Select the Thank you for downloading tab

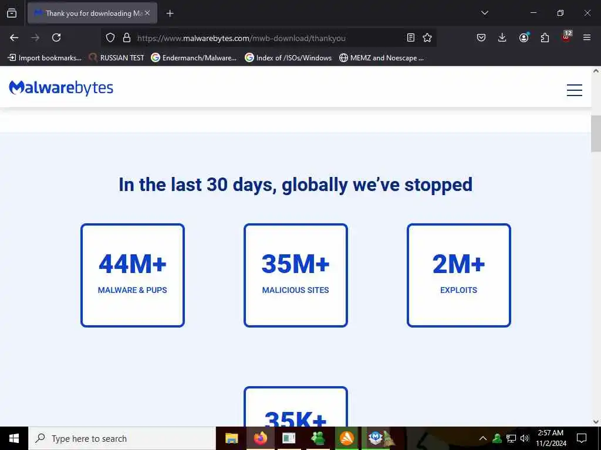[92, 13]
